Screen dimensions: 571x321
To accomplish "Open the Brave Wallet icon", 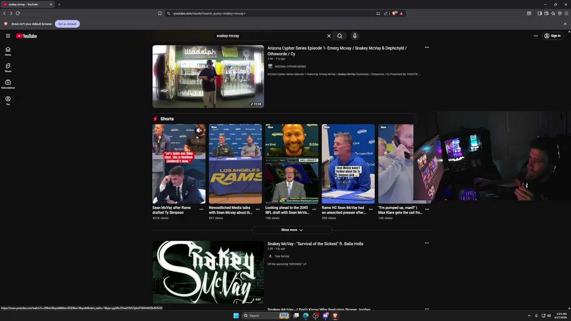I will coord(546,13).
